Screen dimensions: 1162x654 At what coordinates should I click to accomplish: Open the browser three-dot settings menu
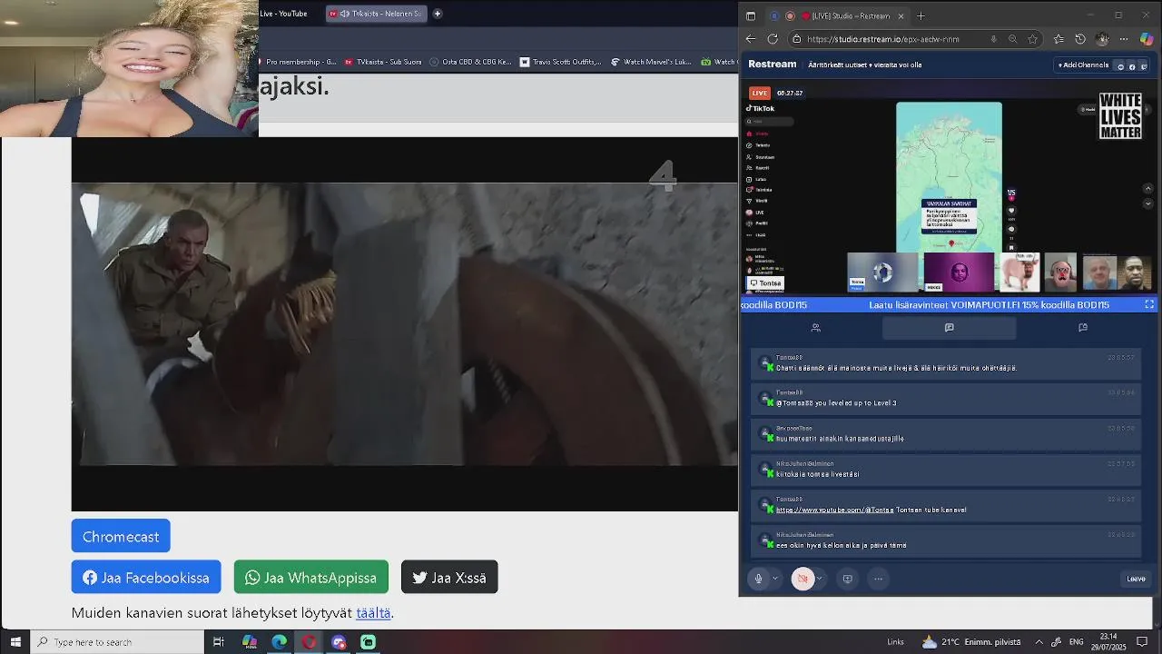pos(1124,39)
